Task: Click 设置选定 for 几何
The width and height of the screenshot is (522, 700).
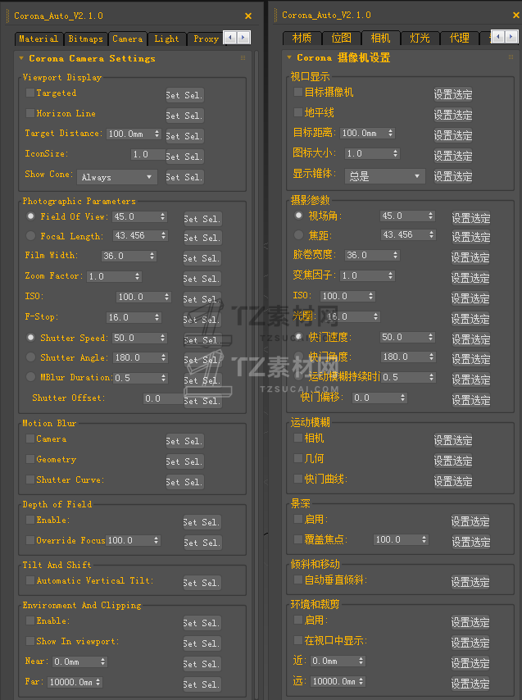Action: click(x=453, y=461)
